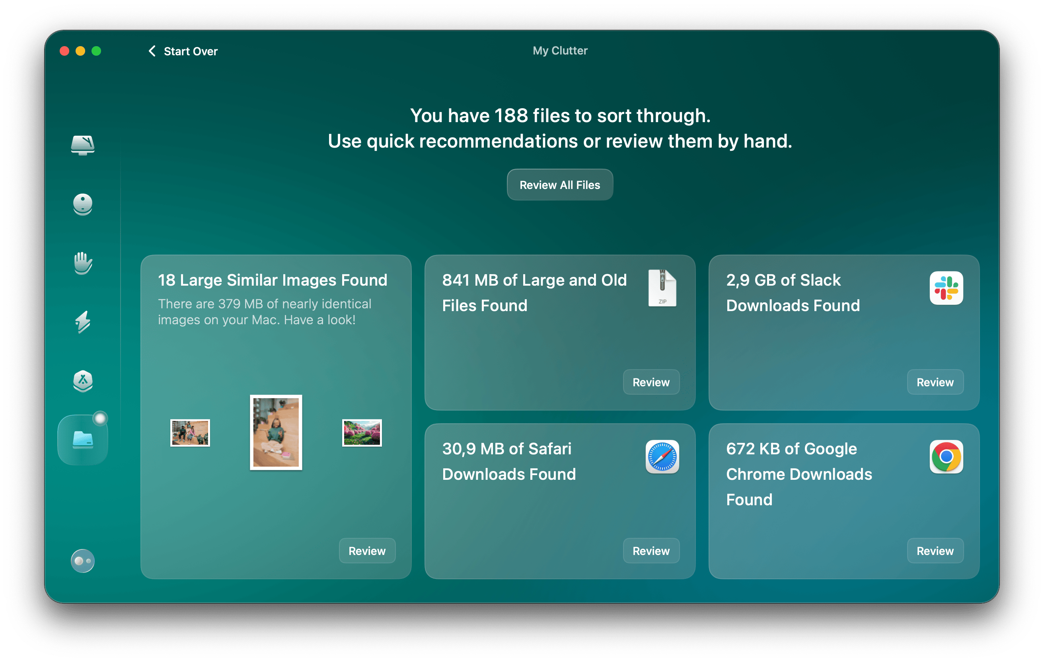This screenshot has width=1044, height=662.
Task: Click the assistant icon at sidebar bottom
Action: 82,561
